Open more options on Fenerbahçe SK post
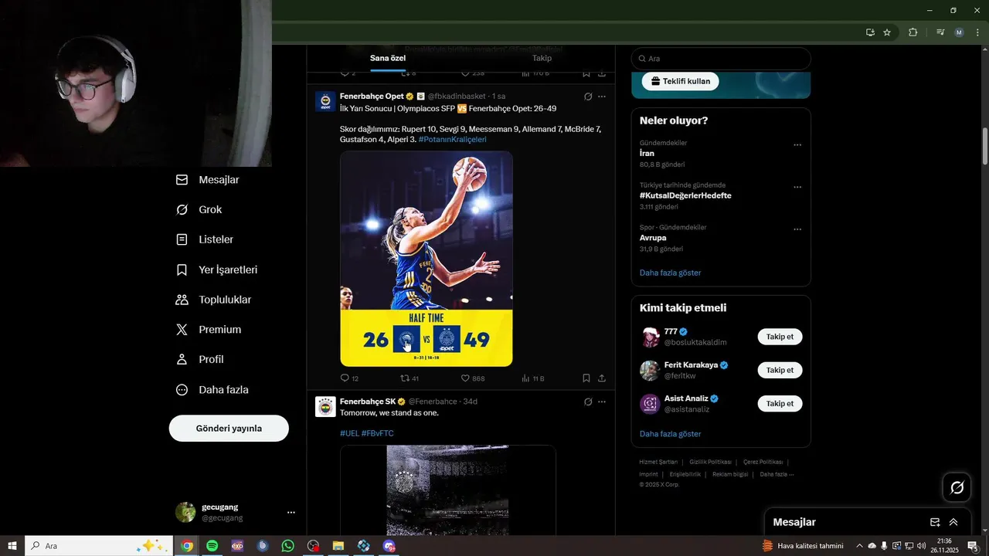 coord(602,402)
